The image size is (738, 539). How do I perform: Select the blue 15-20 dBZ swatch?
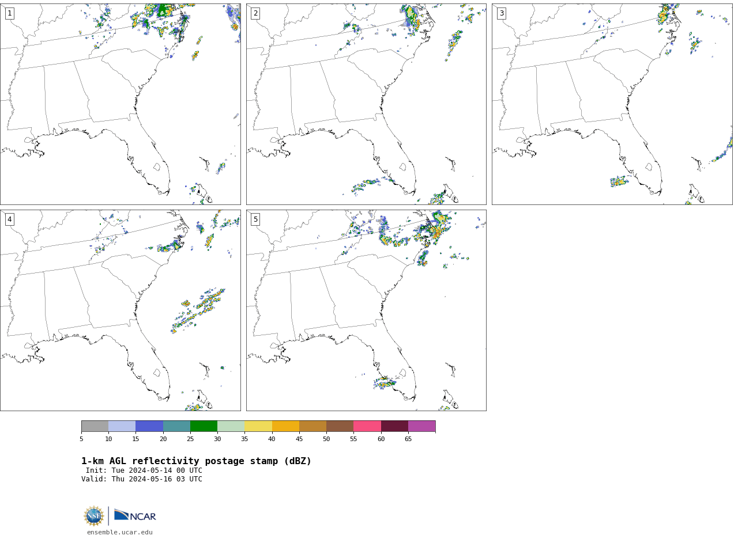[x=149, y=426]
